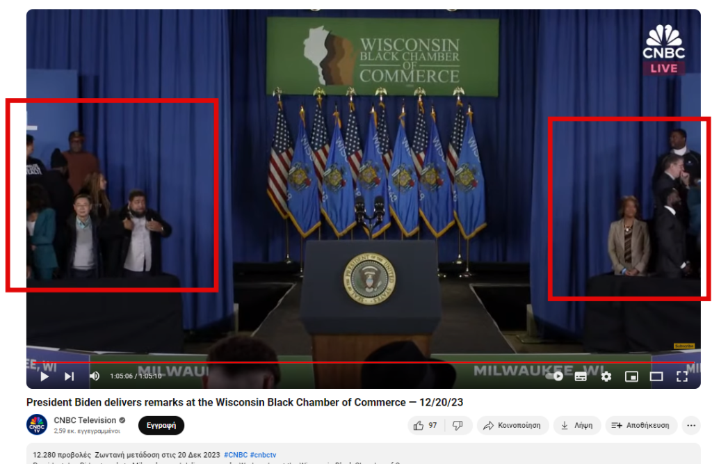The width and height of the screenshot is (712, 464).
Task: Click the #CNBC hashtag link
Action: (x=236, y=455)
